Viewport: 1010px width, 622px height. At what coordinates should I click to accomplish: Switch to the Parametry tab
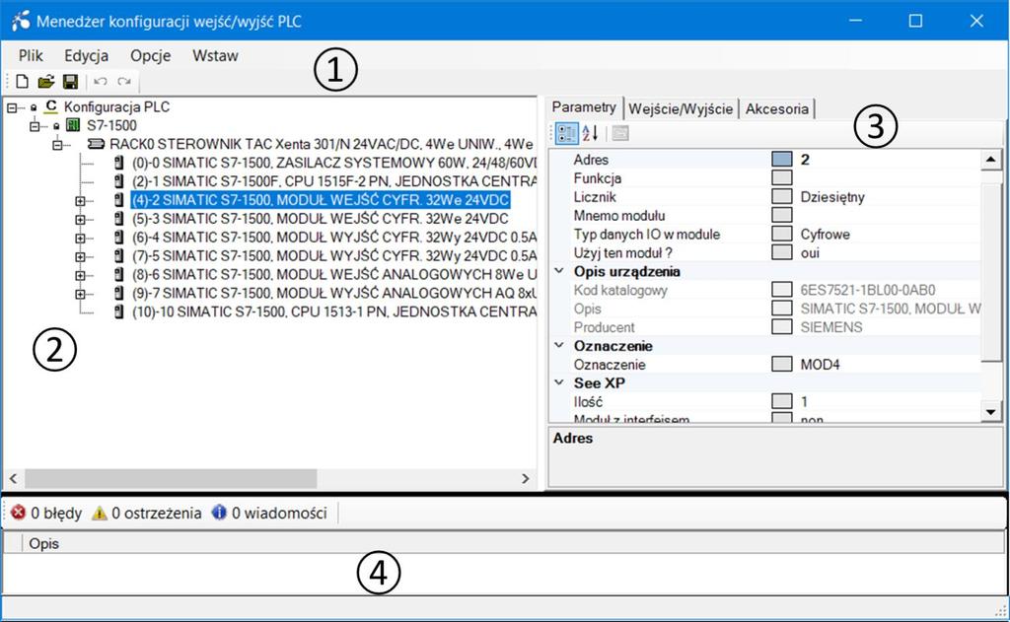click(584, 106)
